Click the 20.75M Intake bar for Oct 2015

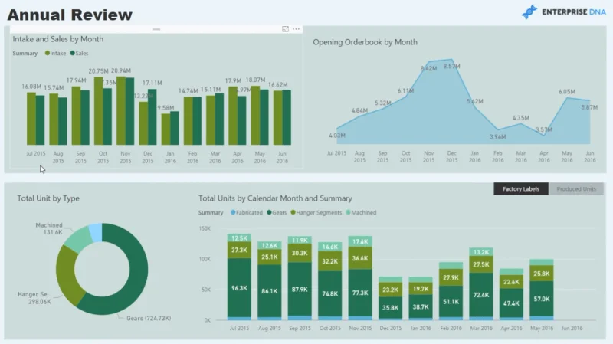pyautogui.click(x=99, y=111)
